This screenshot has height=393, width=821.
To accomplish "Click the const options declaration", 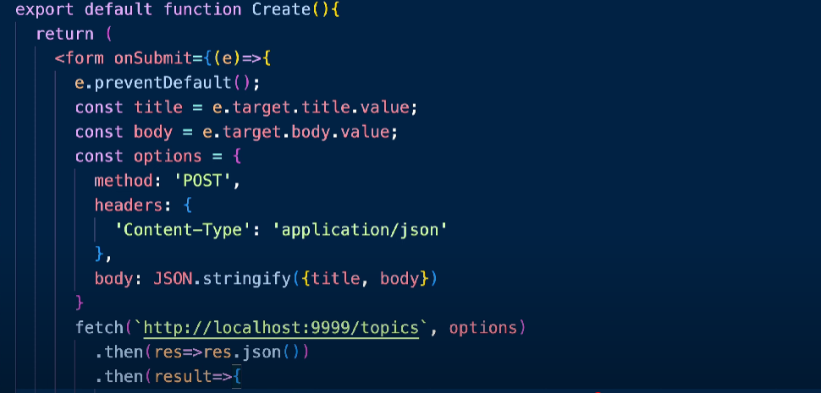I will [x=138, y=156].
